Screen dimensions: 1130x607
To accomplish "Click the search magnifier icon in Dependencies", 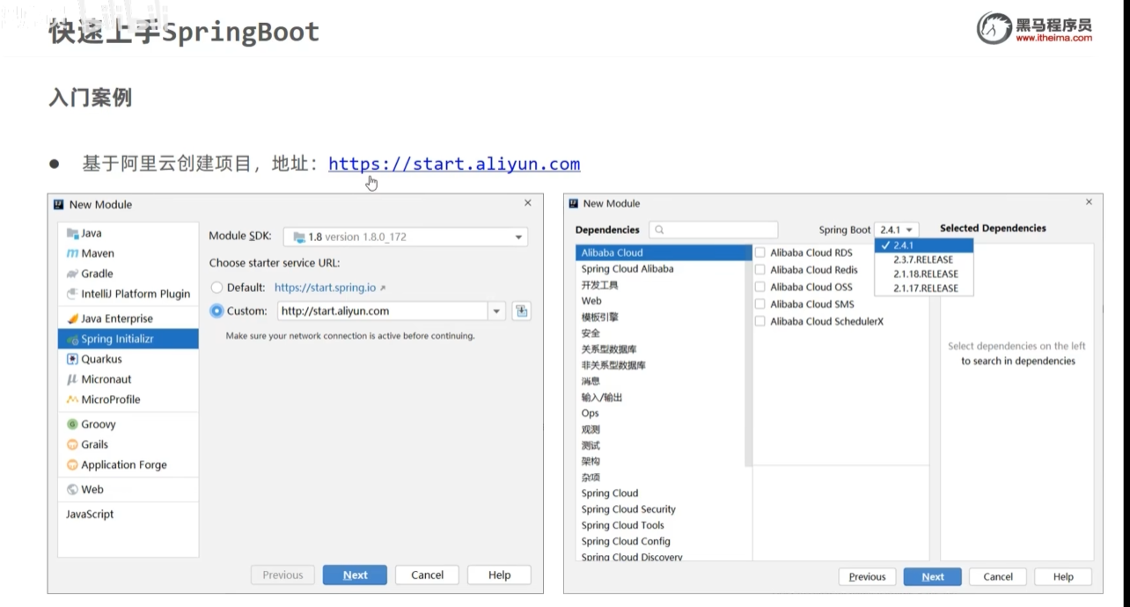I will click(x=659, y=230).
